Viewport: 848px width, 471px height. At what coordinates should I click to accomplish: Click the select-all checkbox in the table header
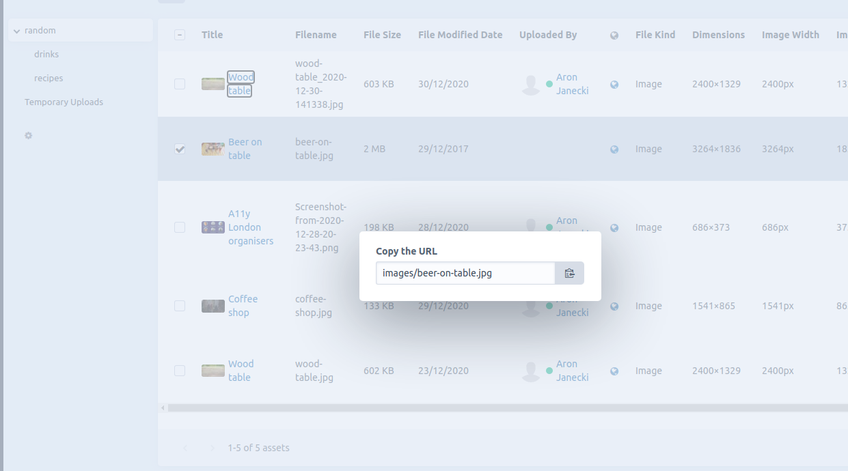(x=180, y=35)
